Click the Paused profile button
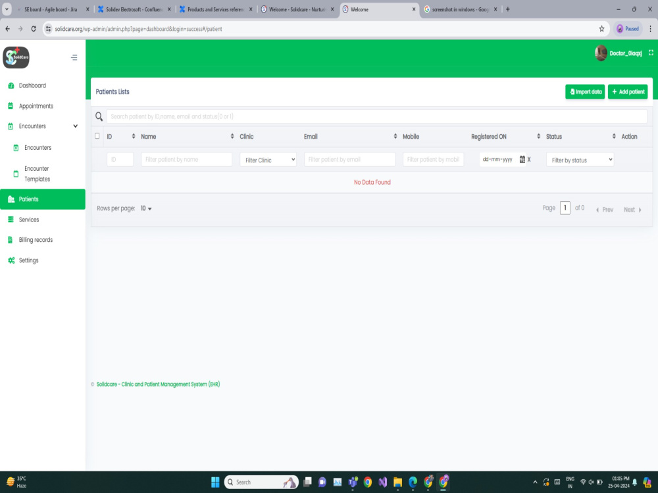658x493 pixels. 628,29
